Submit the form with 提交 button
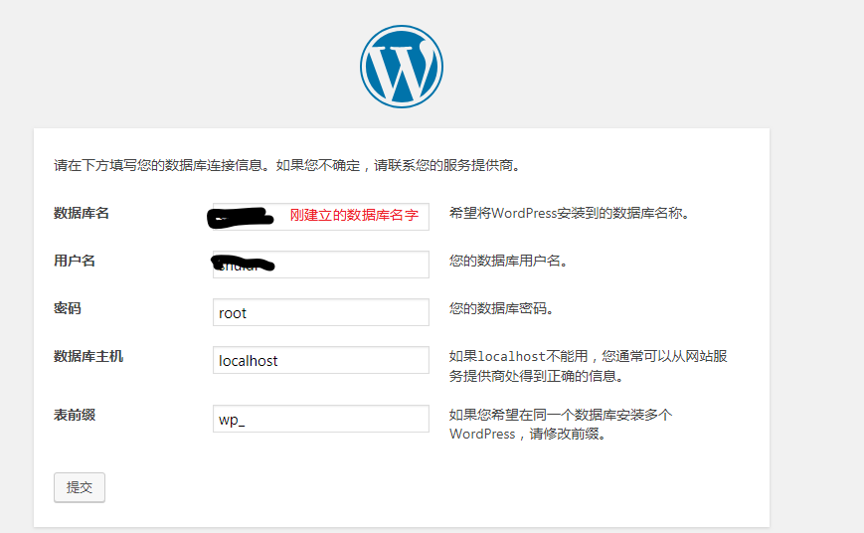The width and height of the screenshot is (864, 533). pyautogui.click(x=80, y=487)
